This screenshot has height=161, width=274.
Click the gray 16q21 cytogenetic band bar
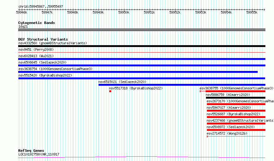[142, 30]
